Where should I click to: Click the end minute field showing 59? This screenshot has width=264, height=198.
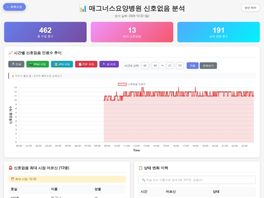pos(180,66)
